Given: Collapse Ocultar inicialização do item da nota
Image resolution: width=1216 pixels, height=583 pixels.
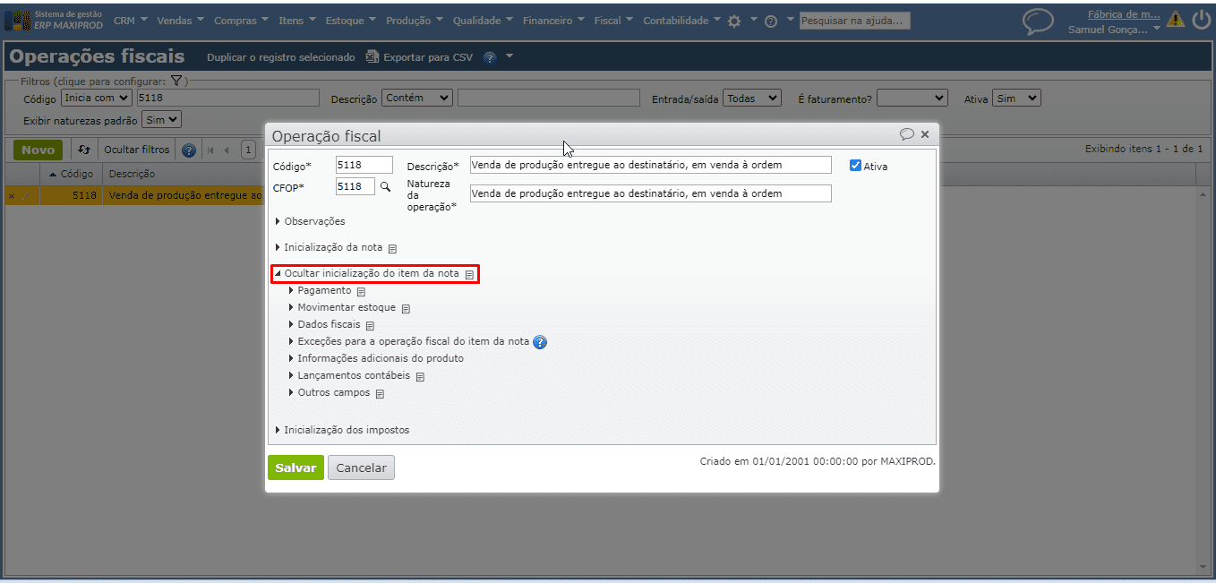Looking at the screenshot, I should click(367, 273).
